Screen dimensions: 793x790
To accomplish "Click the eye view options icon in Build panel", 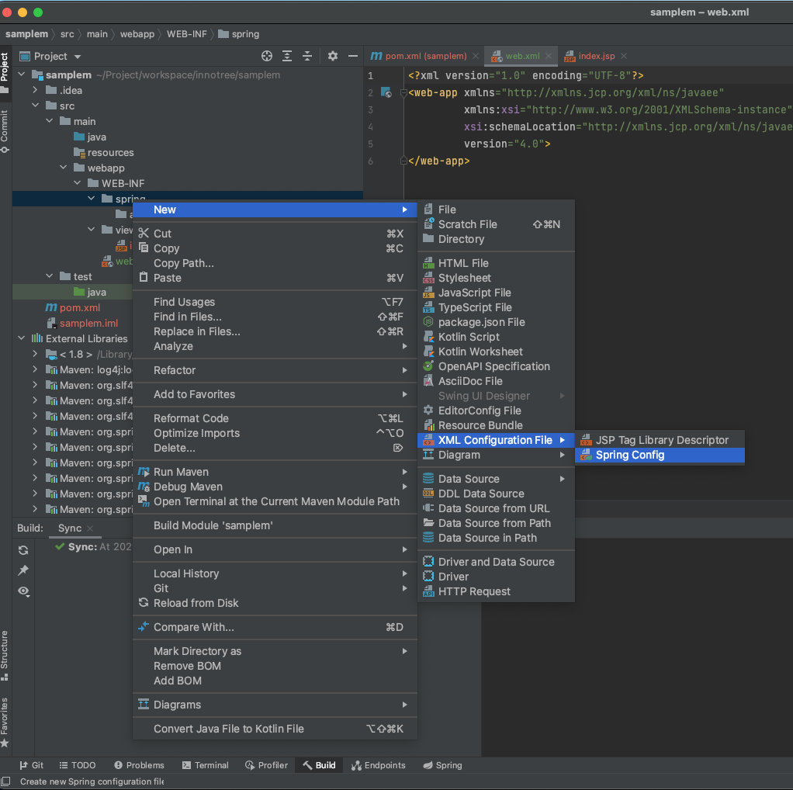I will (23, 591).
